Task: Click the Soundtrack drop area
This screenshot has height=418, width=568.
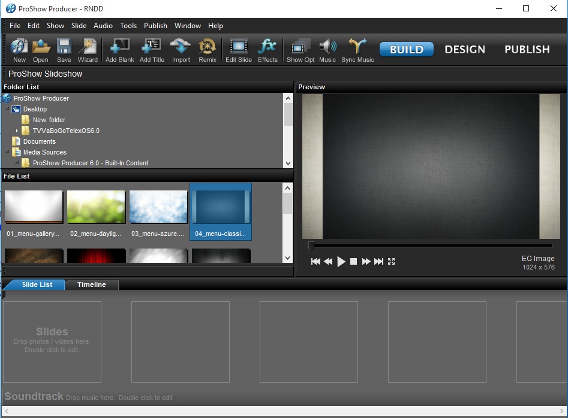Action: click(284, 396)
